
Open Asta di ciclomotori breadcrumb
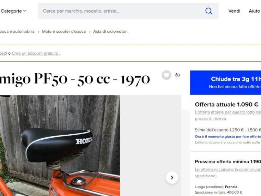coord(110,31)
